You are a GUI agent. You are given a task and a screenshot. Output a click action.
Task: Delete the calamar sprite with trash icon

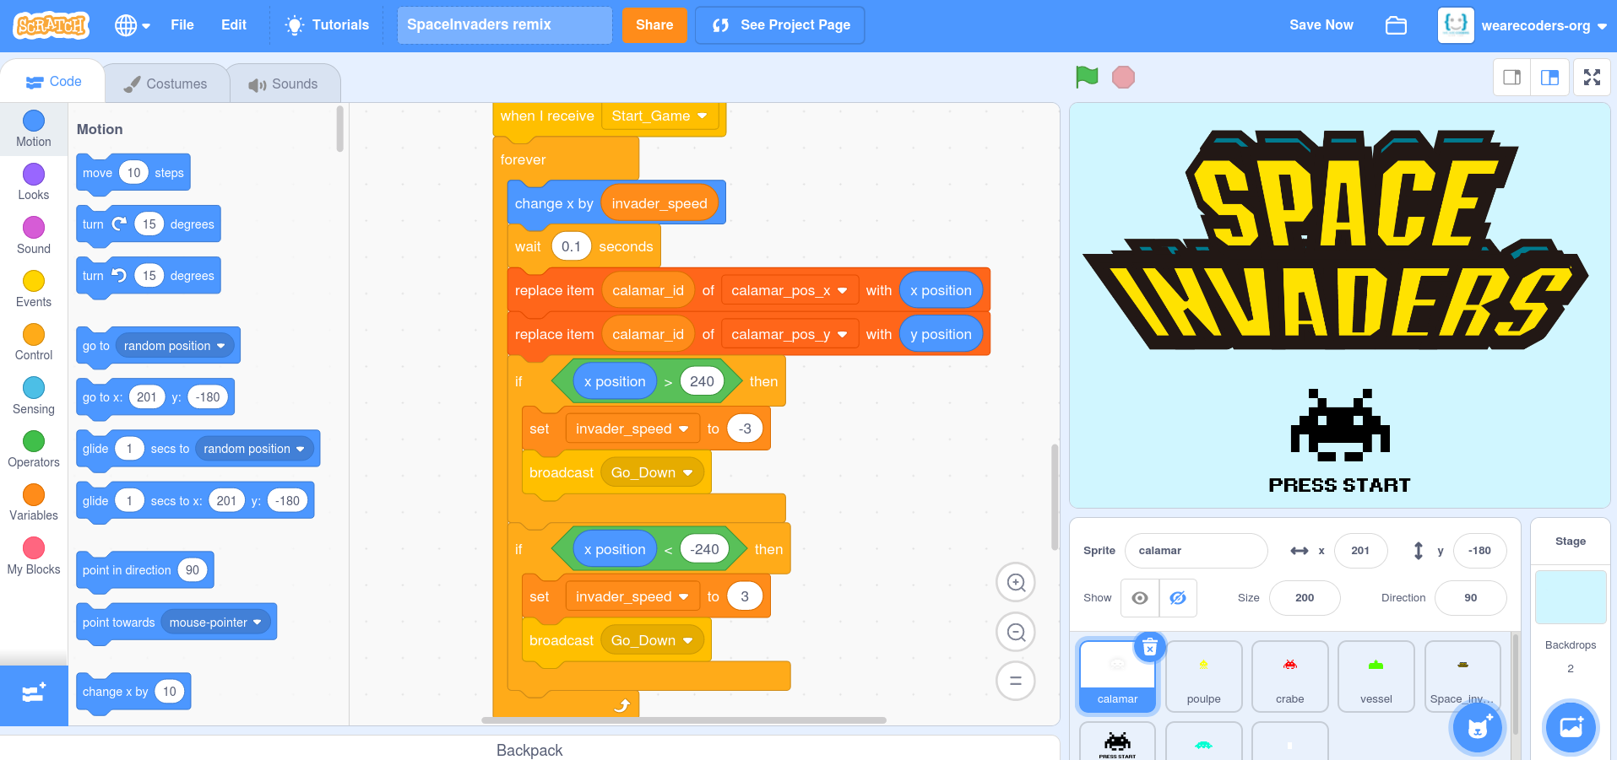[1149, 648]
